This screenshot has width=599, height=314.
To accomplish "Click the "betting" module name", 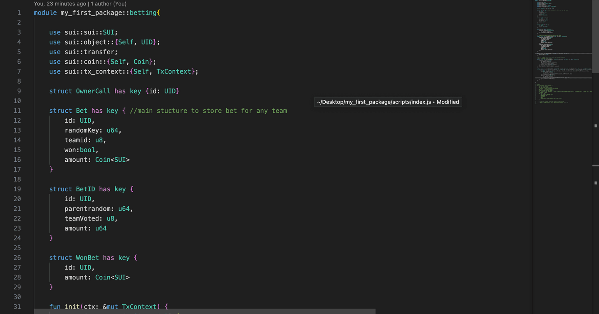I will pos(143,13).
